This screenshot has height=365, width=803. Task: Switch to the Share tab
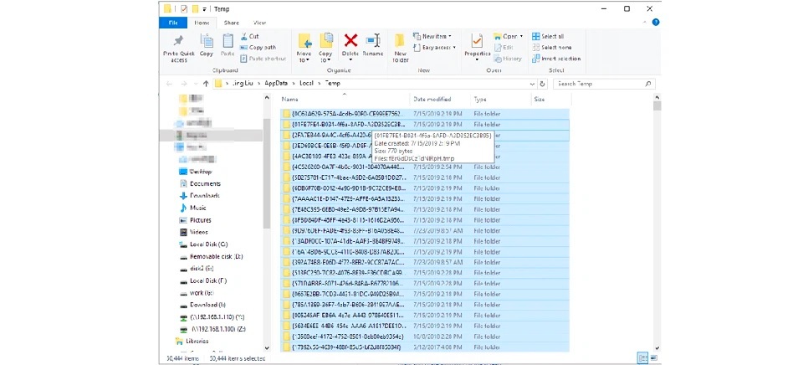pos(232,23)
